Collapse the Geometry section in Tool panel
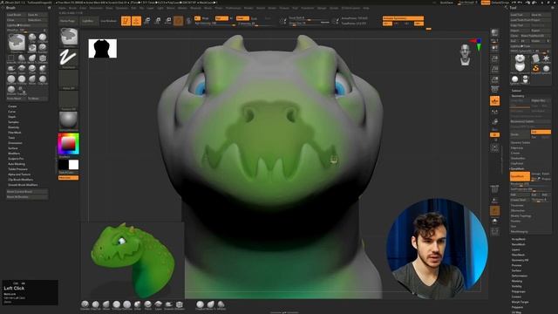558x314 pixels. click(518, 96)
